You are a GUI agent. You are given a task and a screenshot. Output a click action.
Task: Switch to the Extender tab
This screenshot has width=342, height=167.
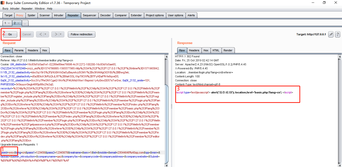[136, 15]
